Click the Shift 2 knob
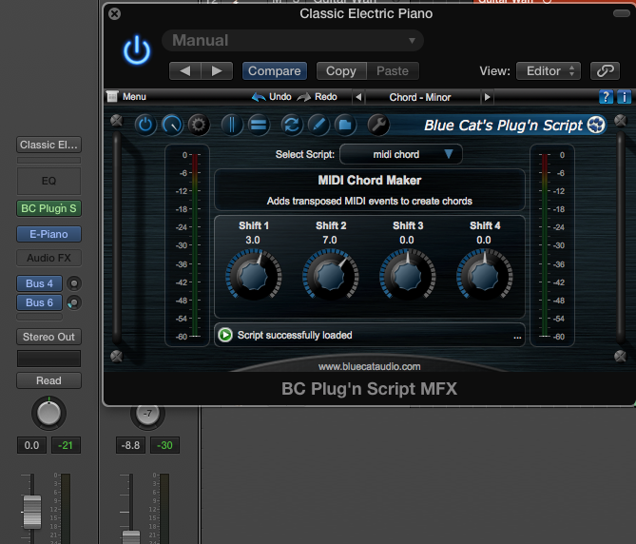This screenshot has width=636, height=544. (330, 276)
